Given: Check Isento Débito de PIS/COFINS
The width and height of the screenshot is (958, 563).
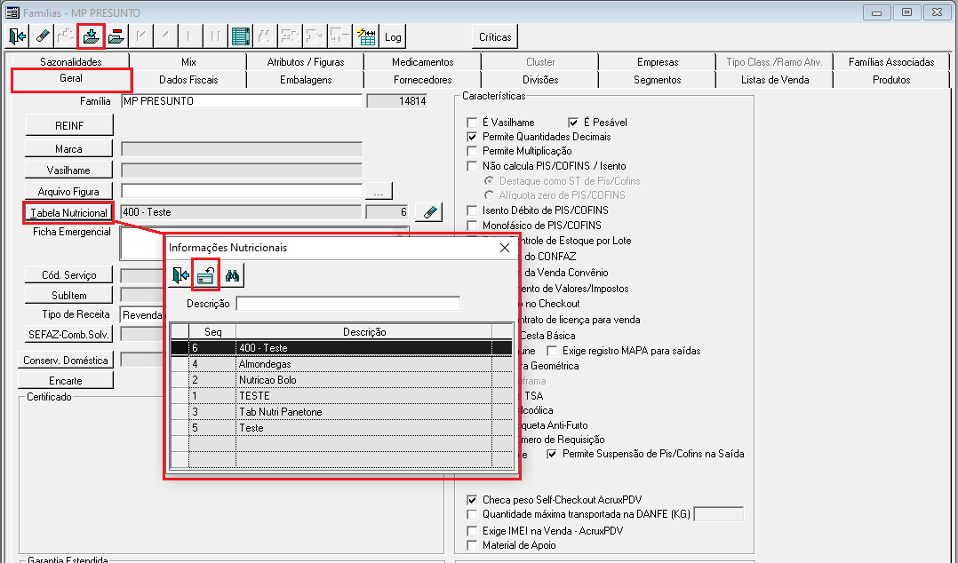Looking at the screenshot, I should [x=472, y=210].
